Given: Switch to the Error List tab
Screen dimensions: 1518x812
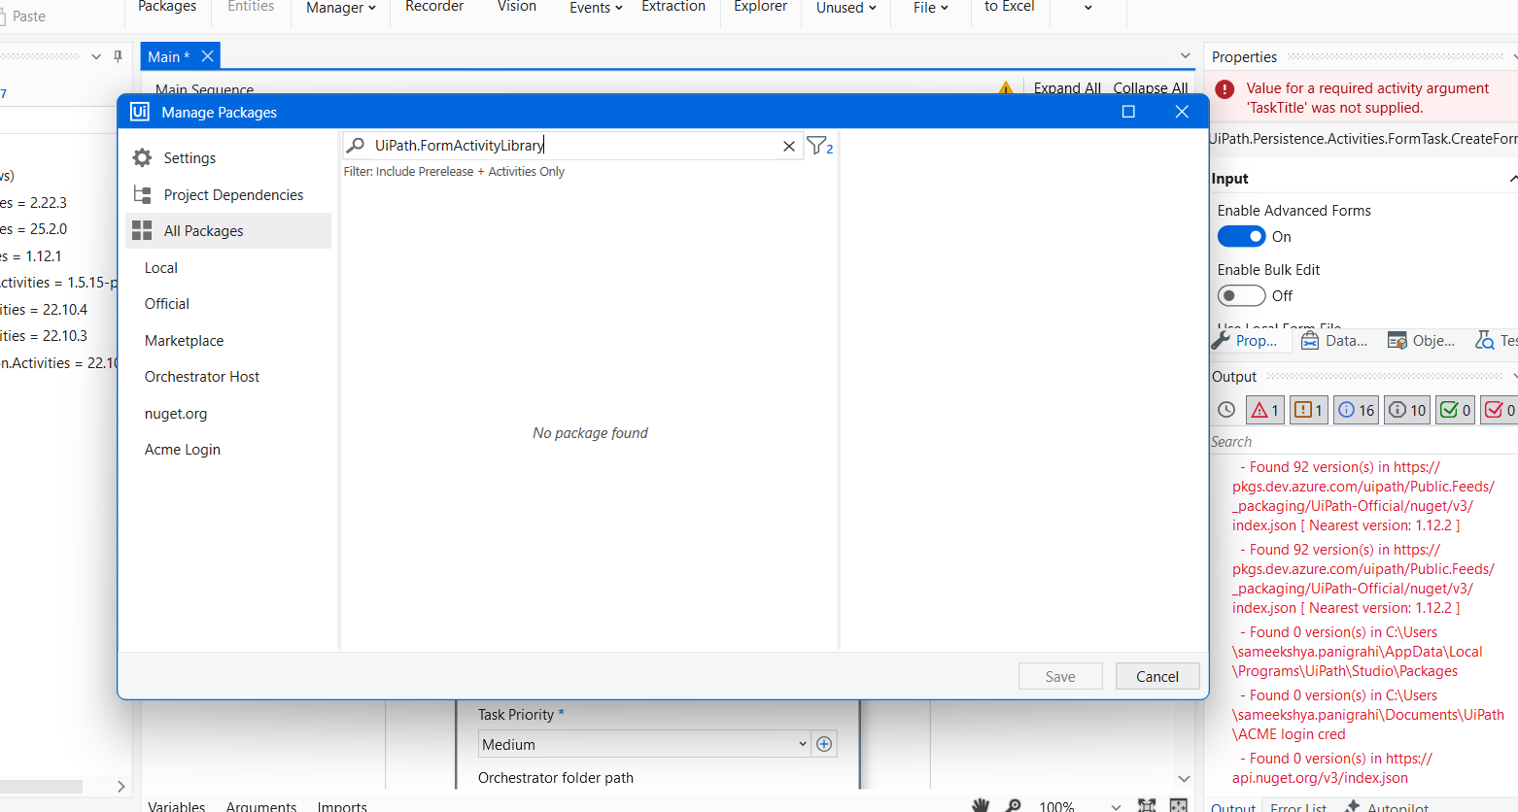Looking at the screenshot, I should [x=1297, y=806].
